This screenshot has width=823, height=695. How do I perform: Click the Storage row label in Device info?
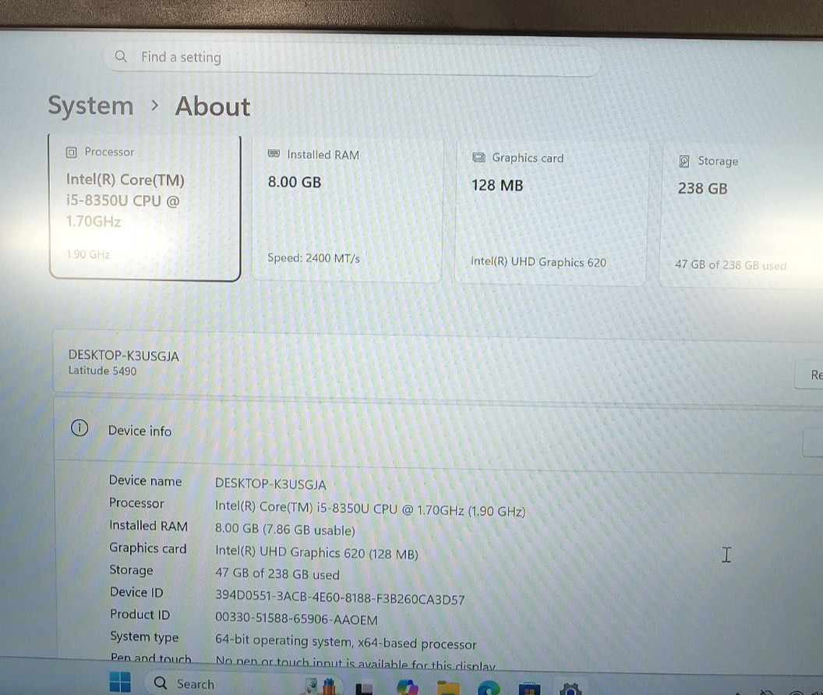click(x=131, y=570)
